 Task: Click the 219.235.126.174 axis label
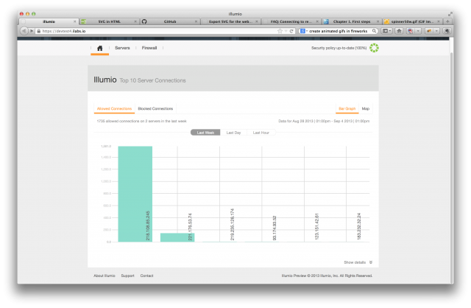[x=232, y=225]
